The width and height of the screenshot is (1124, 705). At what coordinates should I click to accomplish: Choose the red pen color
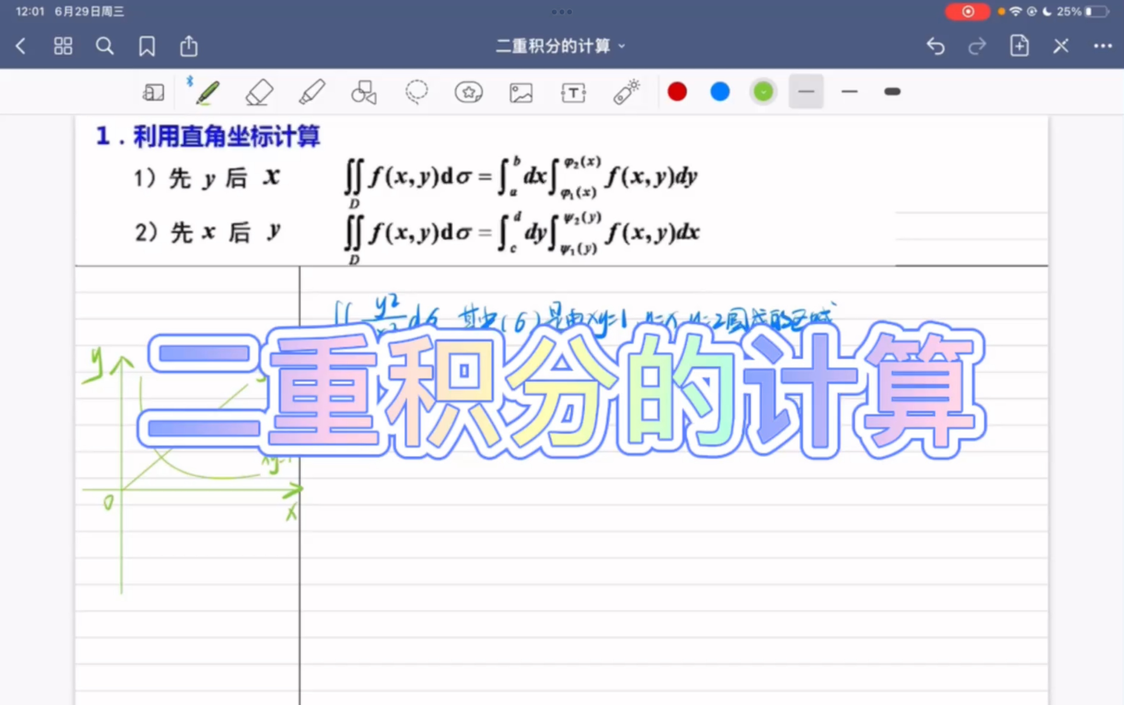pyautogui.click(x=677, y=92)
